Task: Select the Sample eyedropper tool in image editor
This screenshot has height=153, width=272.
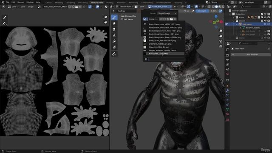Action: click(x=5, y=17)
